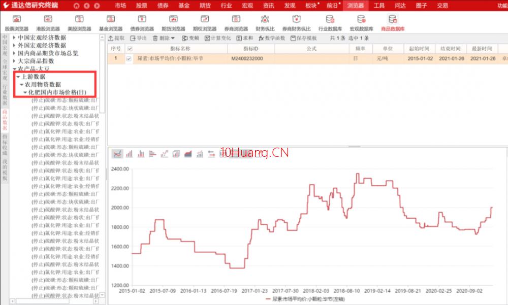Image resolution: width=508 pixels, height=305 pixels.
Task: Open the 财务纵比 financial comparison tool
Action: (265, 23)
